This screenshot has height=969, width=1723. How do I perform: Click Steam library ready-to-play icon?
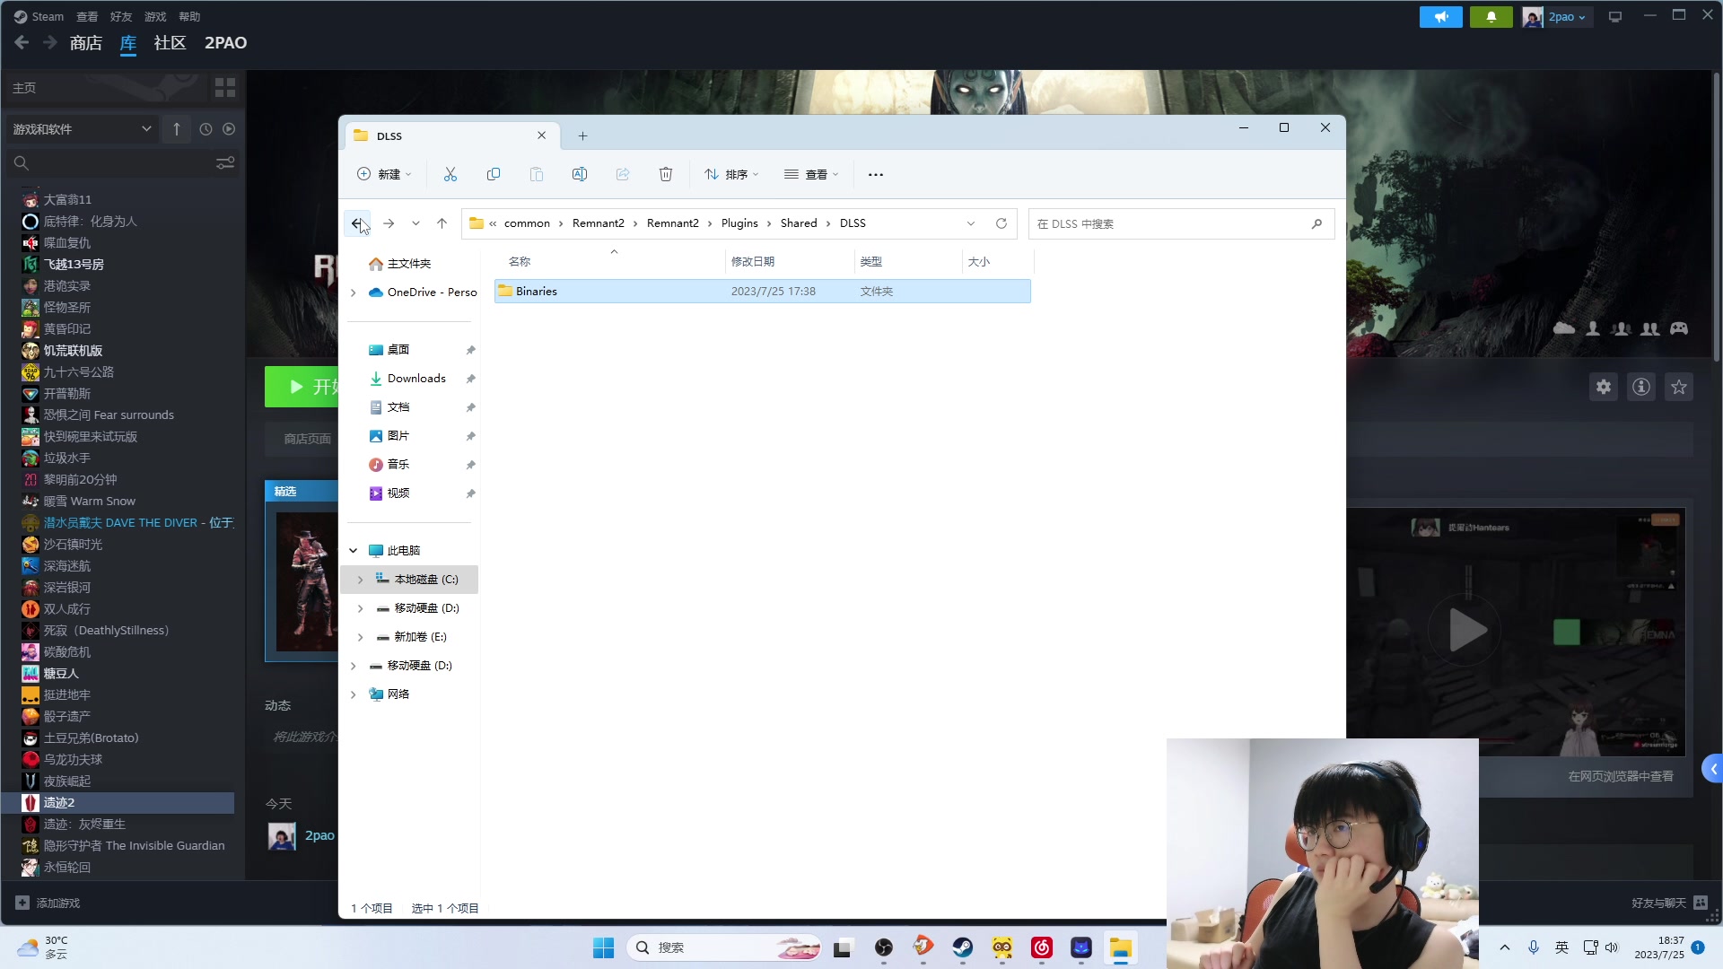[x=229, y=129]
